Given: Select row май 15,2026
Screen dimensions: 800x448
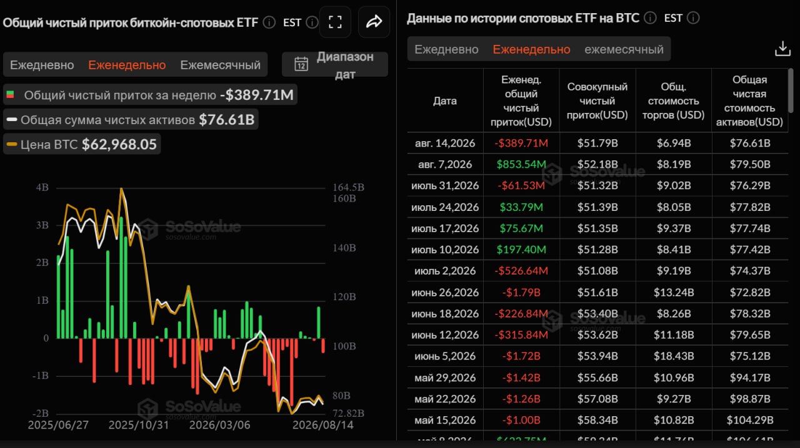Looking at the screenshot, I should point(597,420).
